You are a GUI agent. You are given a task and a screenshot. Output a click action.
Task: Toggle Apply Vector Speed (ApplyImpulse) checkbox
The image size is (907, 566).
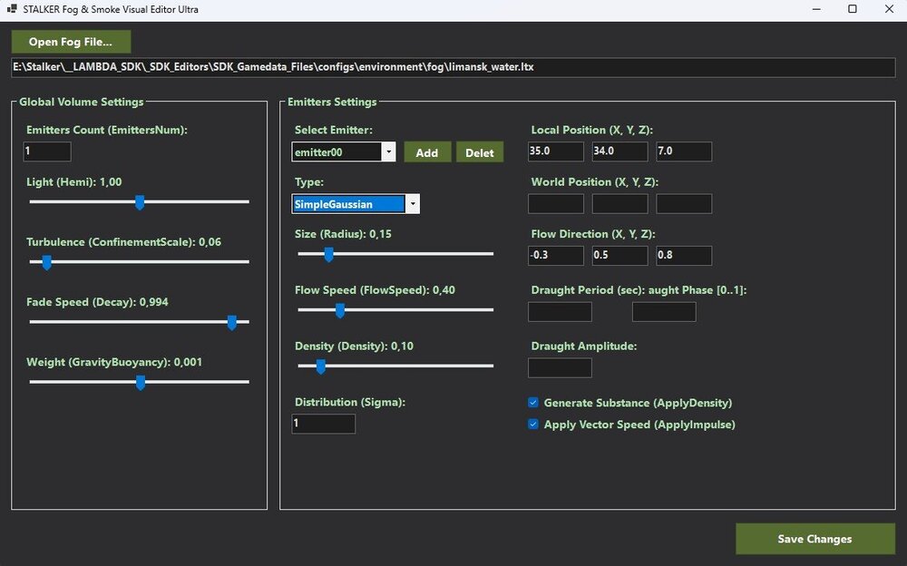tap(533, 424)
